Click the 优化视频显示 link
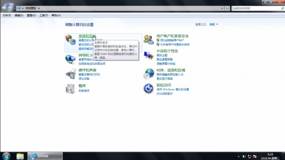Viewport: 285px width, 160px height. pos(165,94)
